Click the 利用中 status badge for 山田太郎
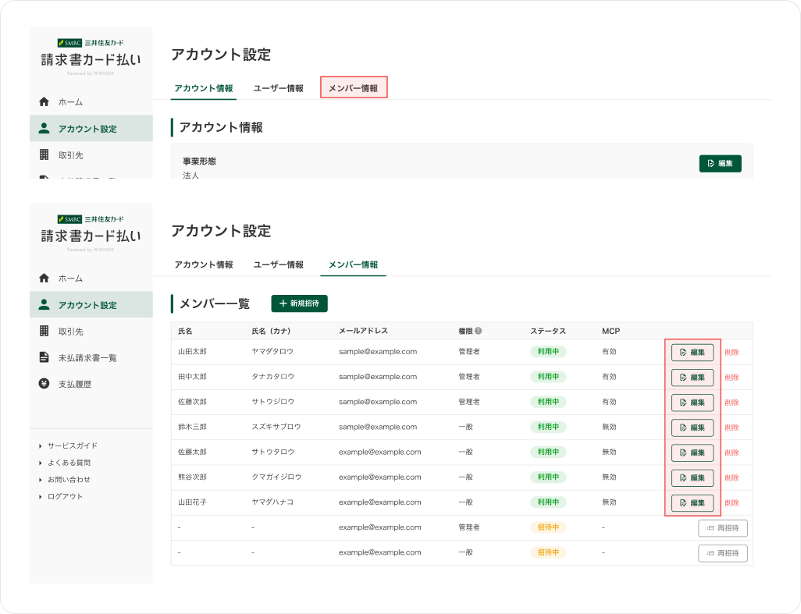The width and height of the screenshot is (801, 614). (x=548, y=351)
